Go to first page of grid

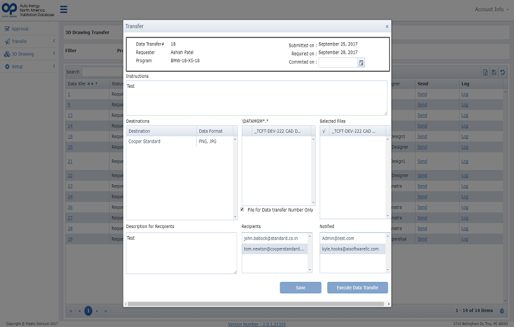(70, 311)
